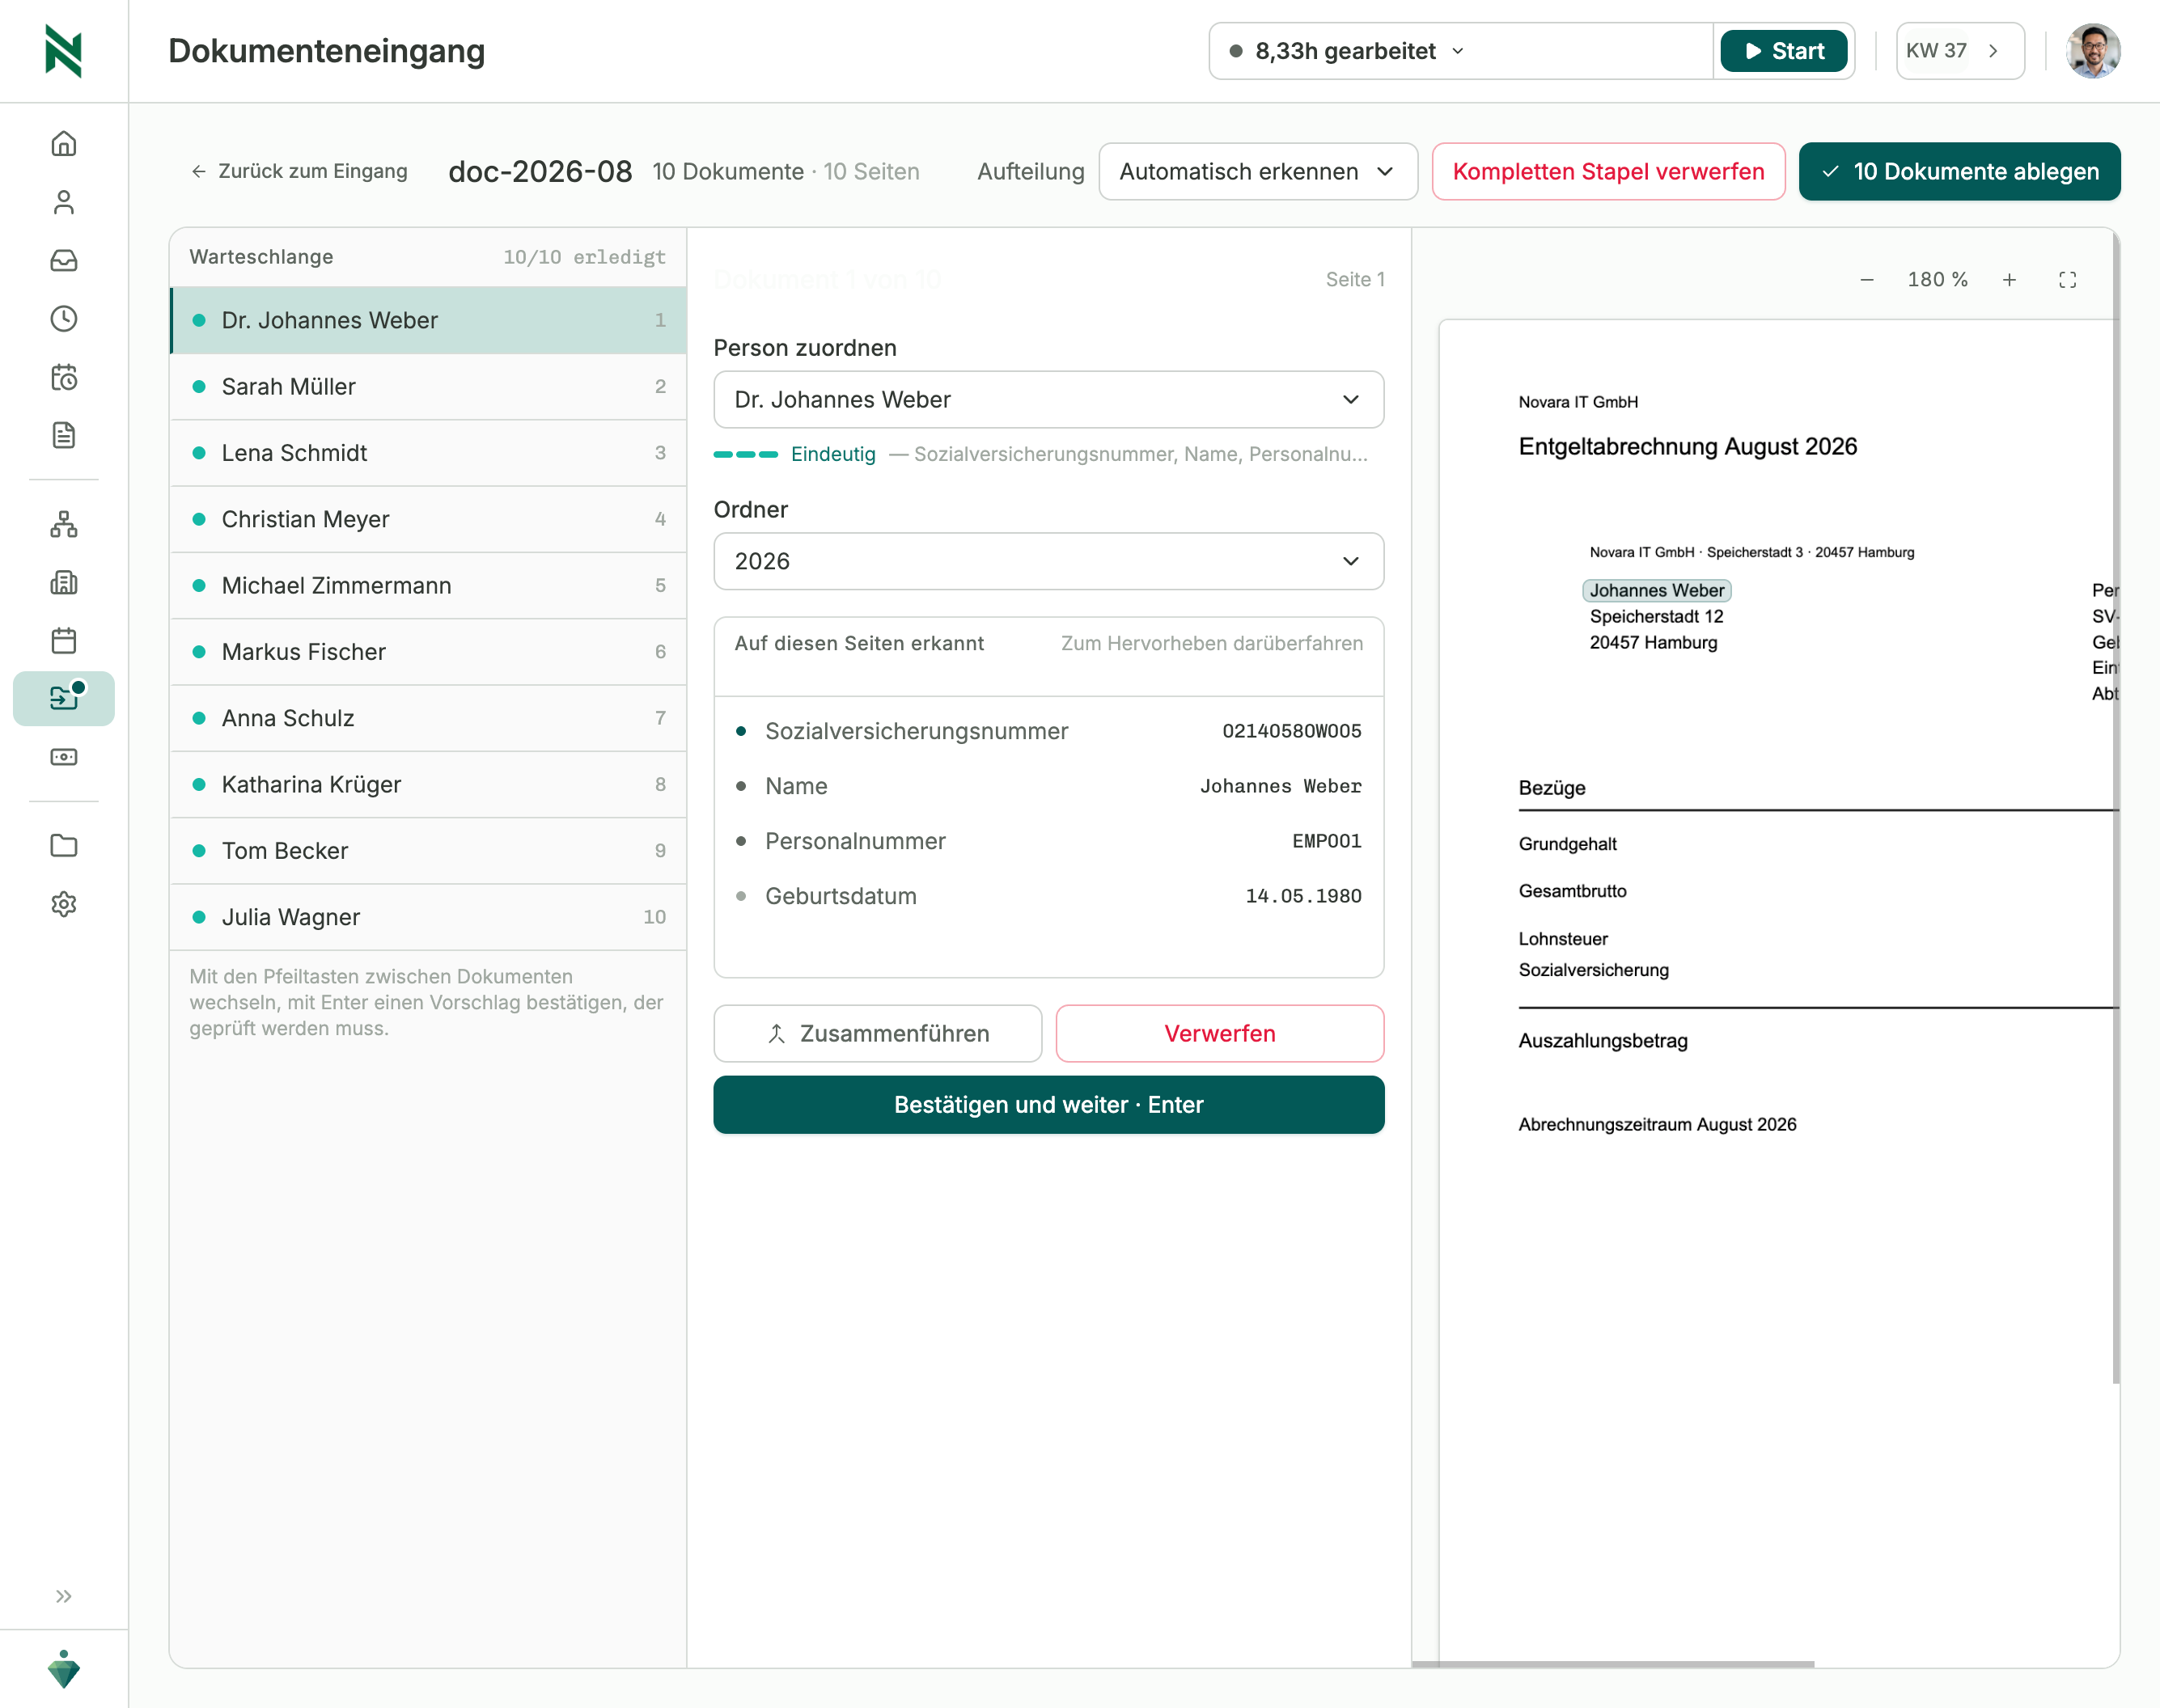2160x1708 pixels.
Task: Select Katharina Krüger in queue
Action: 428,785
